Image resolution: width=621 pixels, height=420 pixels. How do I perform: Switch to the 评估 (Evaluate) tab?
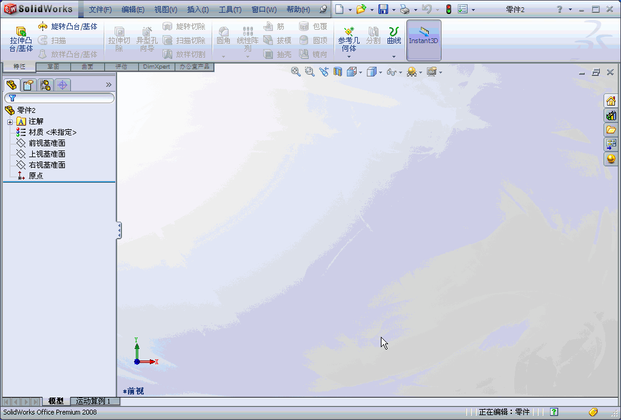click(x=121, y=67)
